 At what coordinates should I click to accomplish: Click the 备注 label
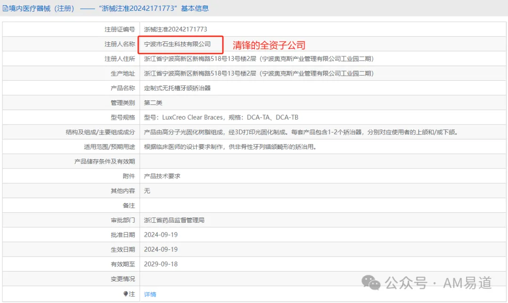[129, 206]
